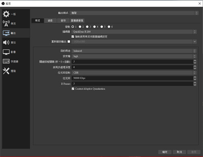203x157 pixels.
Task: Open the 1920x1080 rescale resolution dropdown
Action: tap(134, 42)
